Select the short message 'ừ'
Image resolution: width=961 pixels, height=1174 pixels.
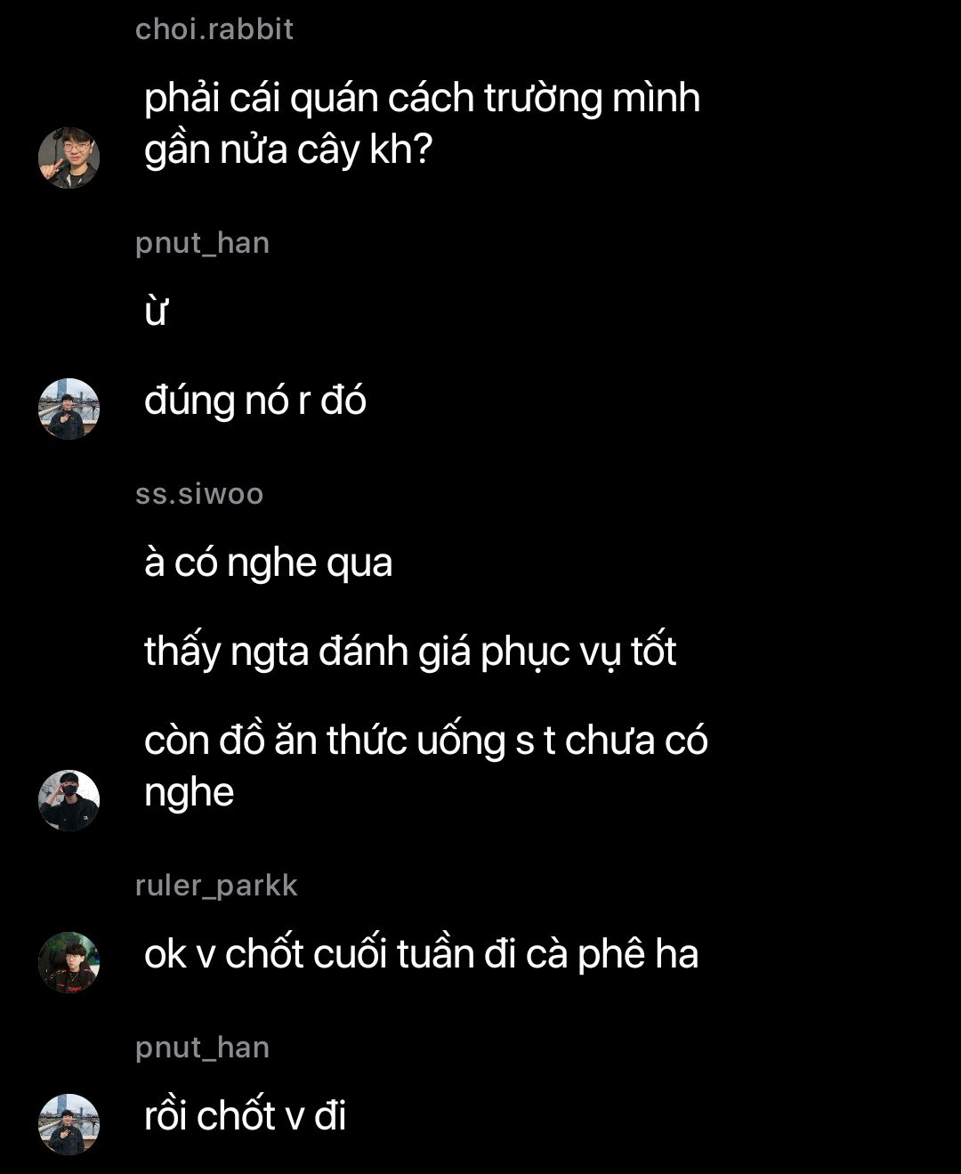(x=157, y=312)
